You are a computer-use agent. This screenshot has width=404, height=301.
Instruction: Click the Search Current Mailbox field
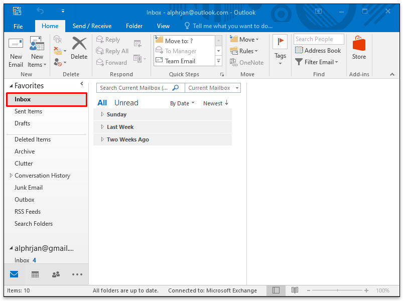(141, 88)
